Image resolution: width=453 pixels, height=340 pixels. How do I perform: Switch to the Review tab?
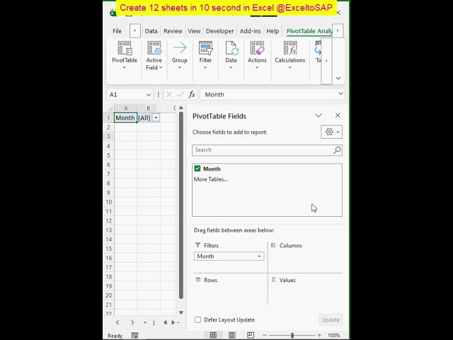coord(173,31)
